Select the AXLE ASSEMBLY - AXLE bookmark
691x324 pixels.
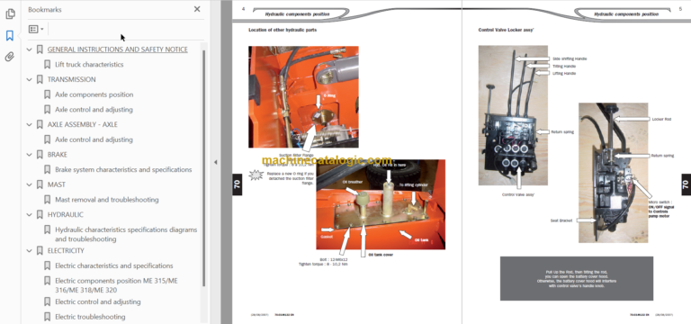pos(83,124)
